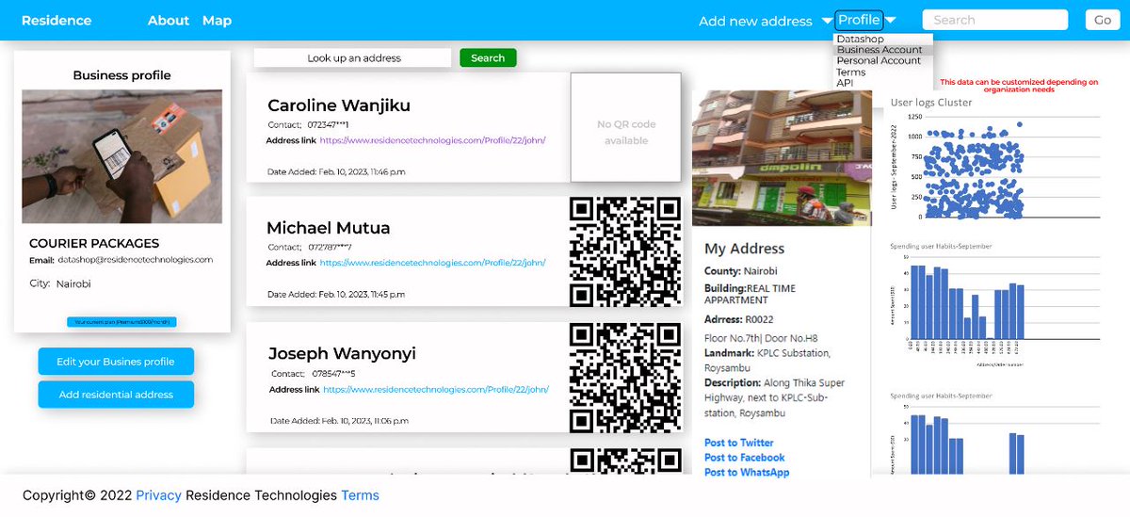
Task: Select Datashop from Profile dropdown
Action: point(861,40)
